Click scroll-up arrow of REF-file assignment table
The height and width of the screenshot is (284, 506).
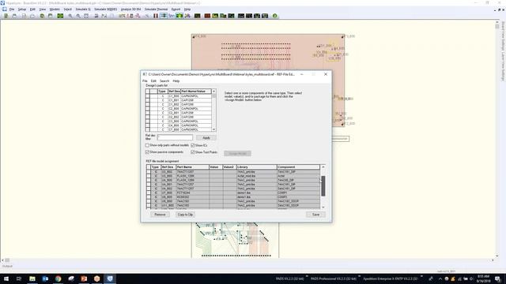(x=323, y=167)
